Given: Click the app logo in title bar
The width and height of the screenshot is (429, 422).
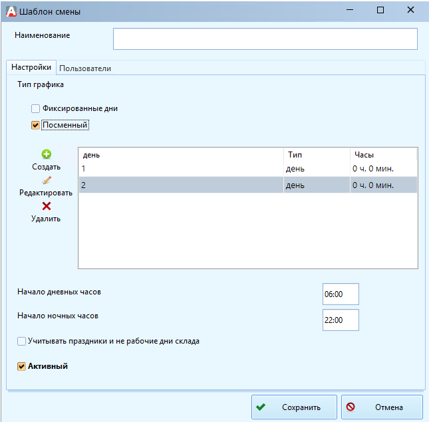Looking at the screenshot, I should tap(11, 11).
